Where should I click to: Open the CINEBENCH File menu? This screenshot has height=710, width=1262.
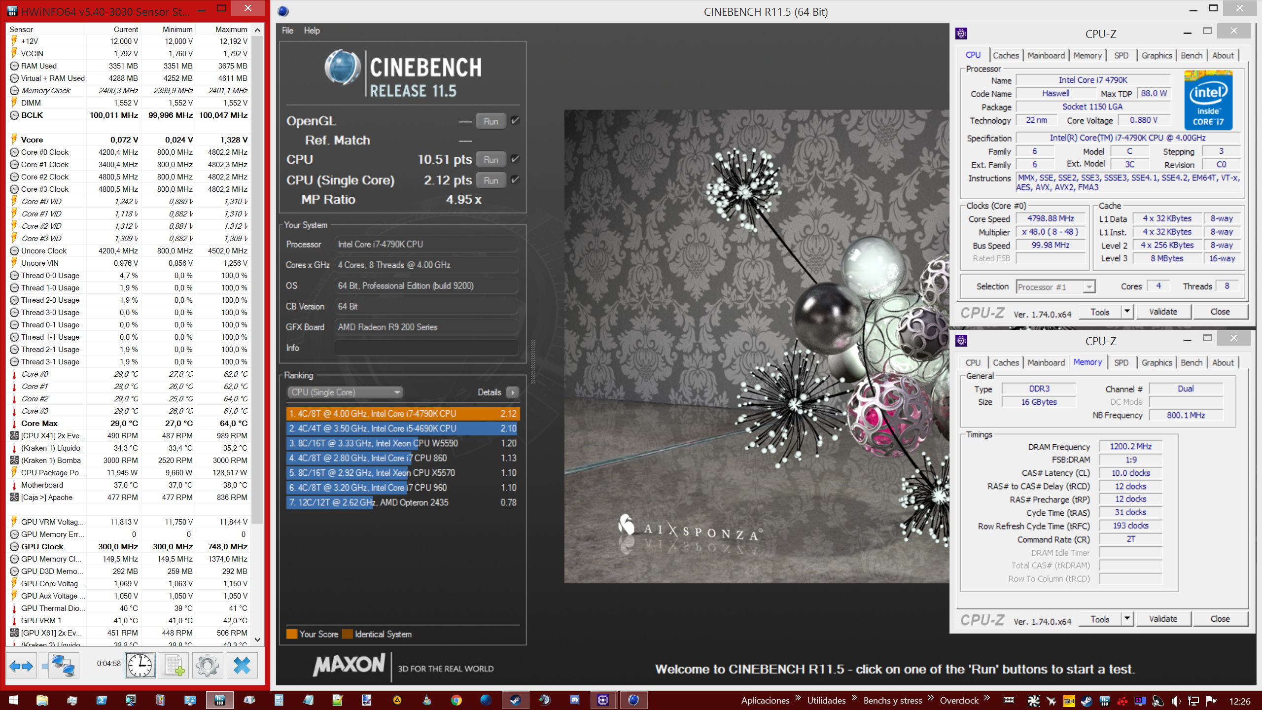pos(287,31)
